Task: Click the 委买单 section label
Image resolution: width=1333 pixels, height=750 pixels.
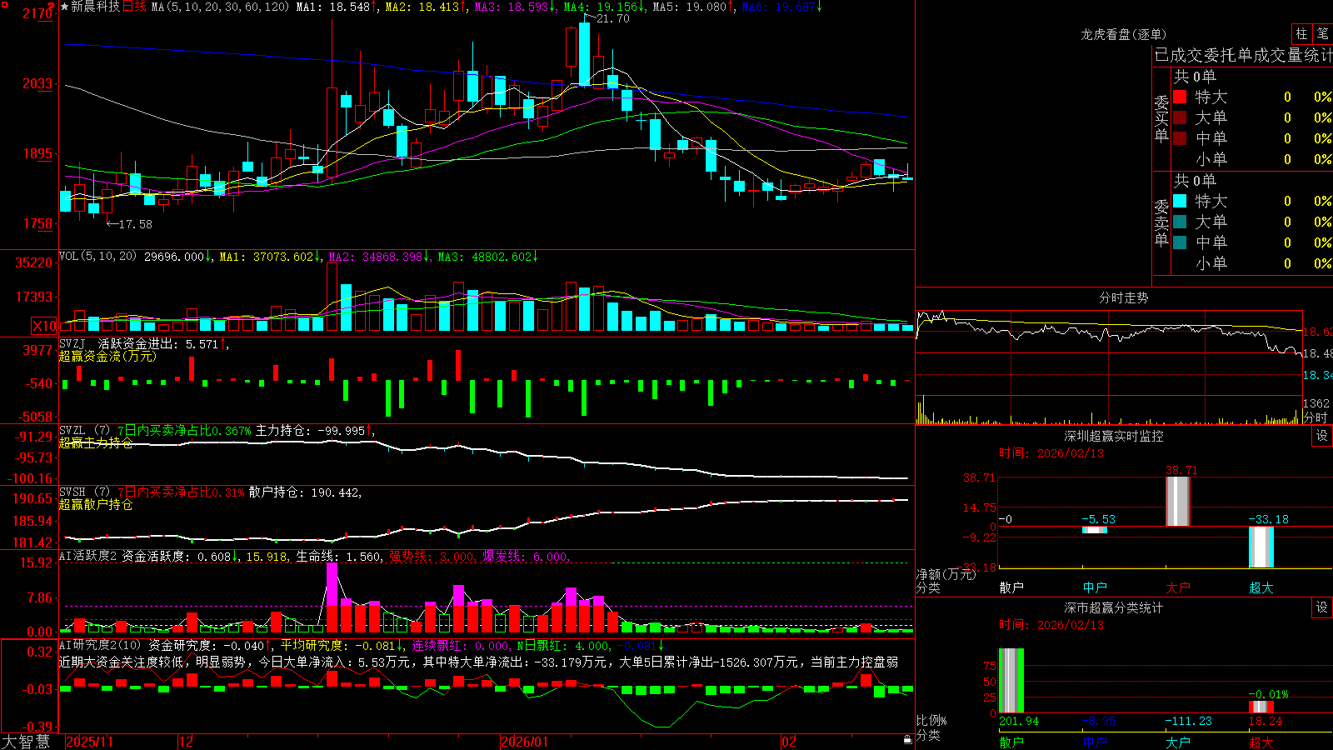Action: (1161, 118)
